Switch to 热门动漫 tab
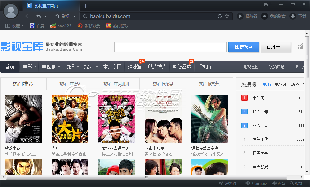310x187 pixels. (163, 84)
